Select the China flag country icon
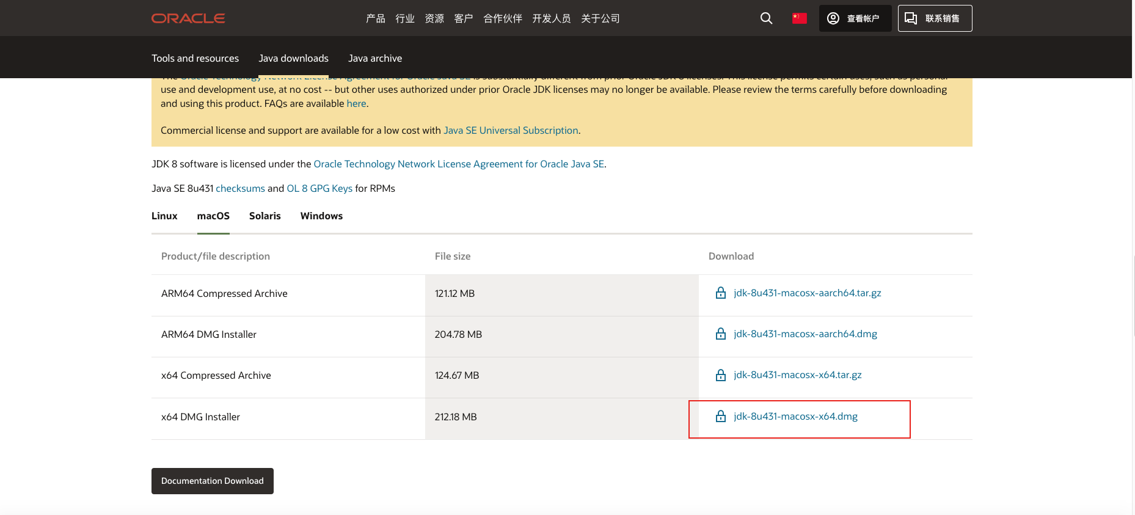 799,18
